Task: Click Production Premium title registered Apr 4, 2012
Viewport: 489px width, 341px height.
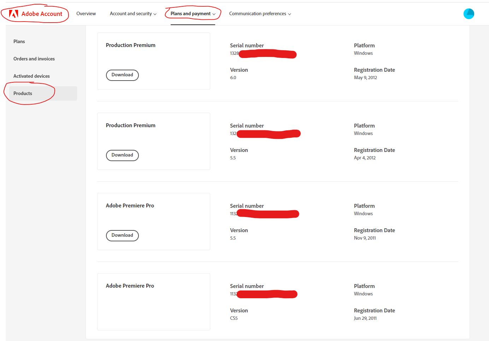Action: pyautogui.click(x=131, y=125)
